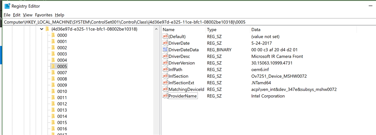Click folder icon of key 0007
376x135 pixels.
coord(53,73)
